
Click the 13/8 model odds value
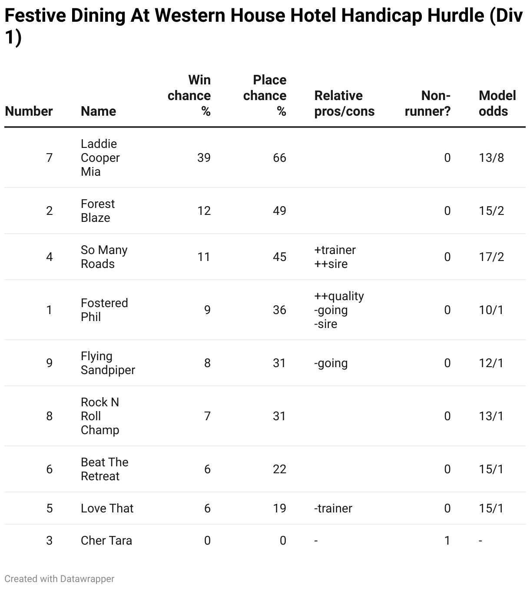[491, 157]
